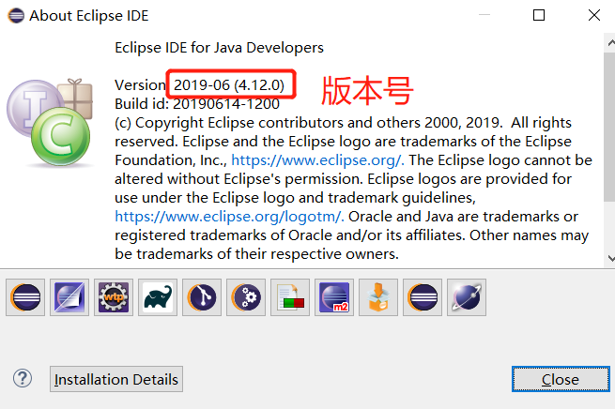Click the help question mark icon
The width and height of the screenshot is (615, 409).
pos(23,378)
